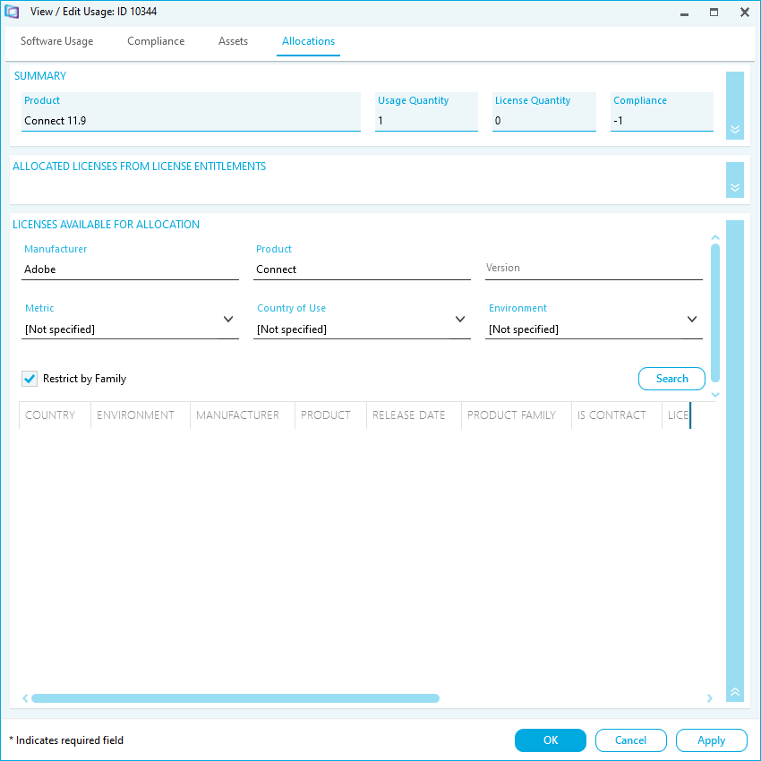
Task: Click the horizontal scrollbar thumb
Action: [x=235, y=698]
